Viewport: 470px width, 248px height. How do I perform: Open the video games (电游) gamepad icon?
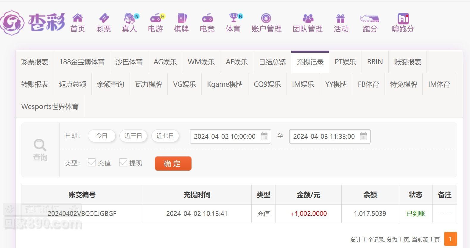[155, 18]
